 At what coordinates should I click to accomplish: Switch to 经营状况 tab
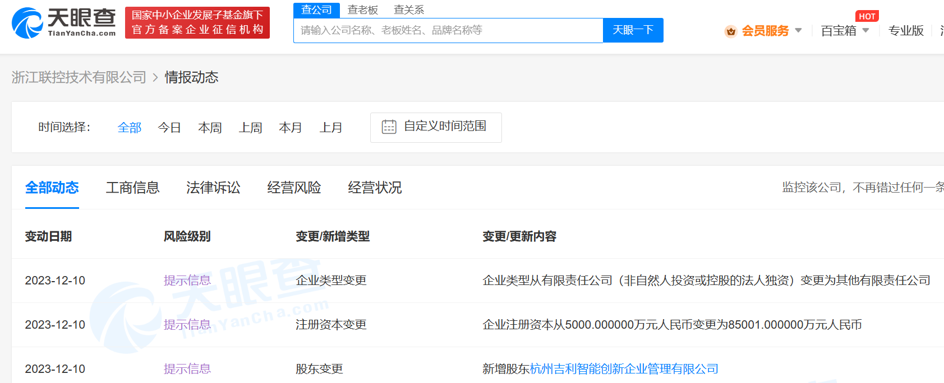pyautogui.click(x=375, y=188)
